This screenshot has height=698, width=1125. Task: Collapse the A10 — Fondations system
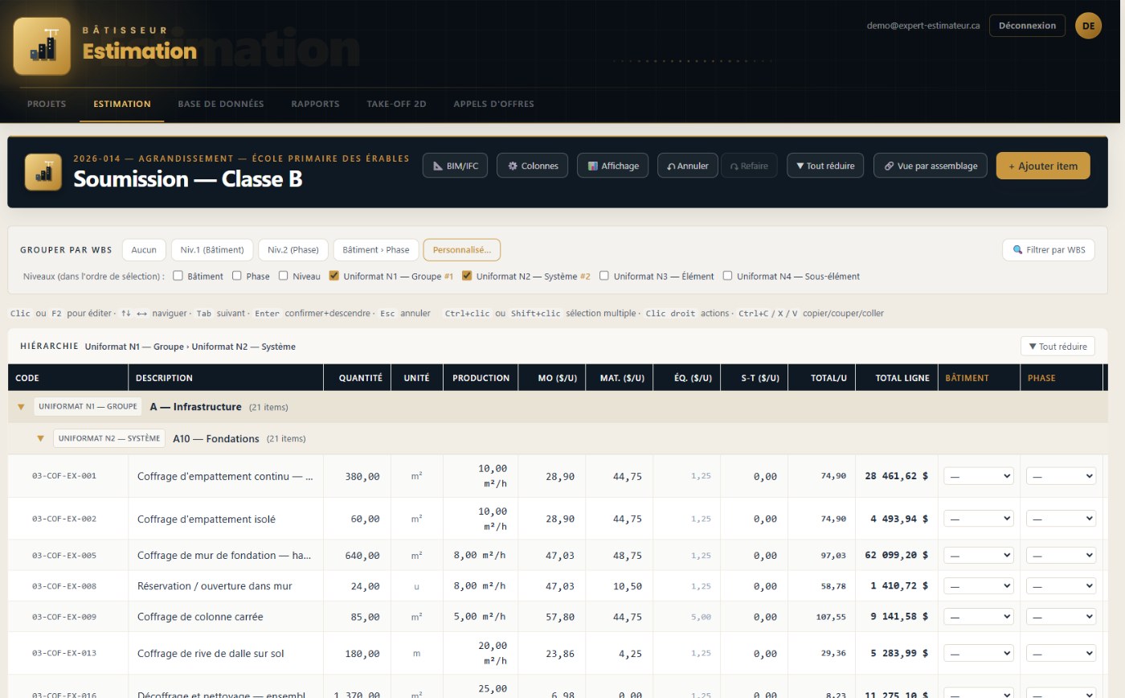[x=40, y=438]
